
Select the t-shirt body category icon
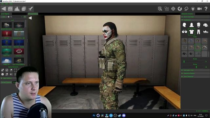[x=192, y=32]
